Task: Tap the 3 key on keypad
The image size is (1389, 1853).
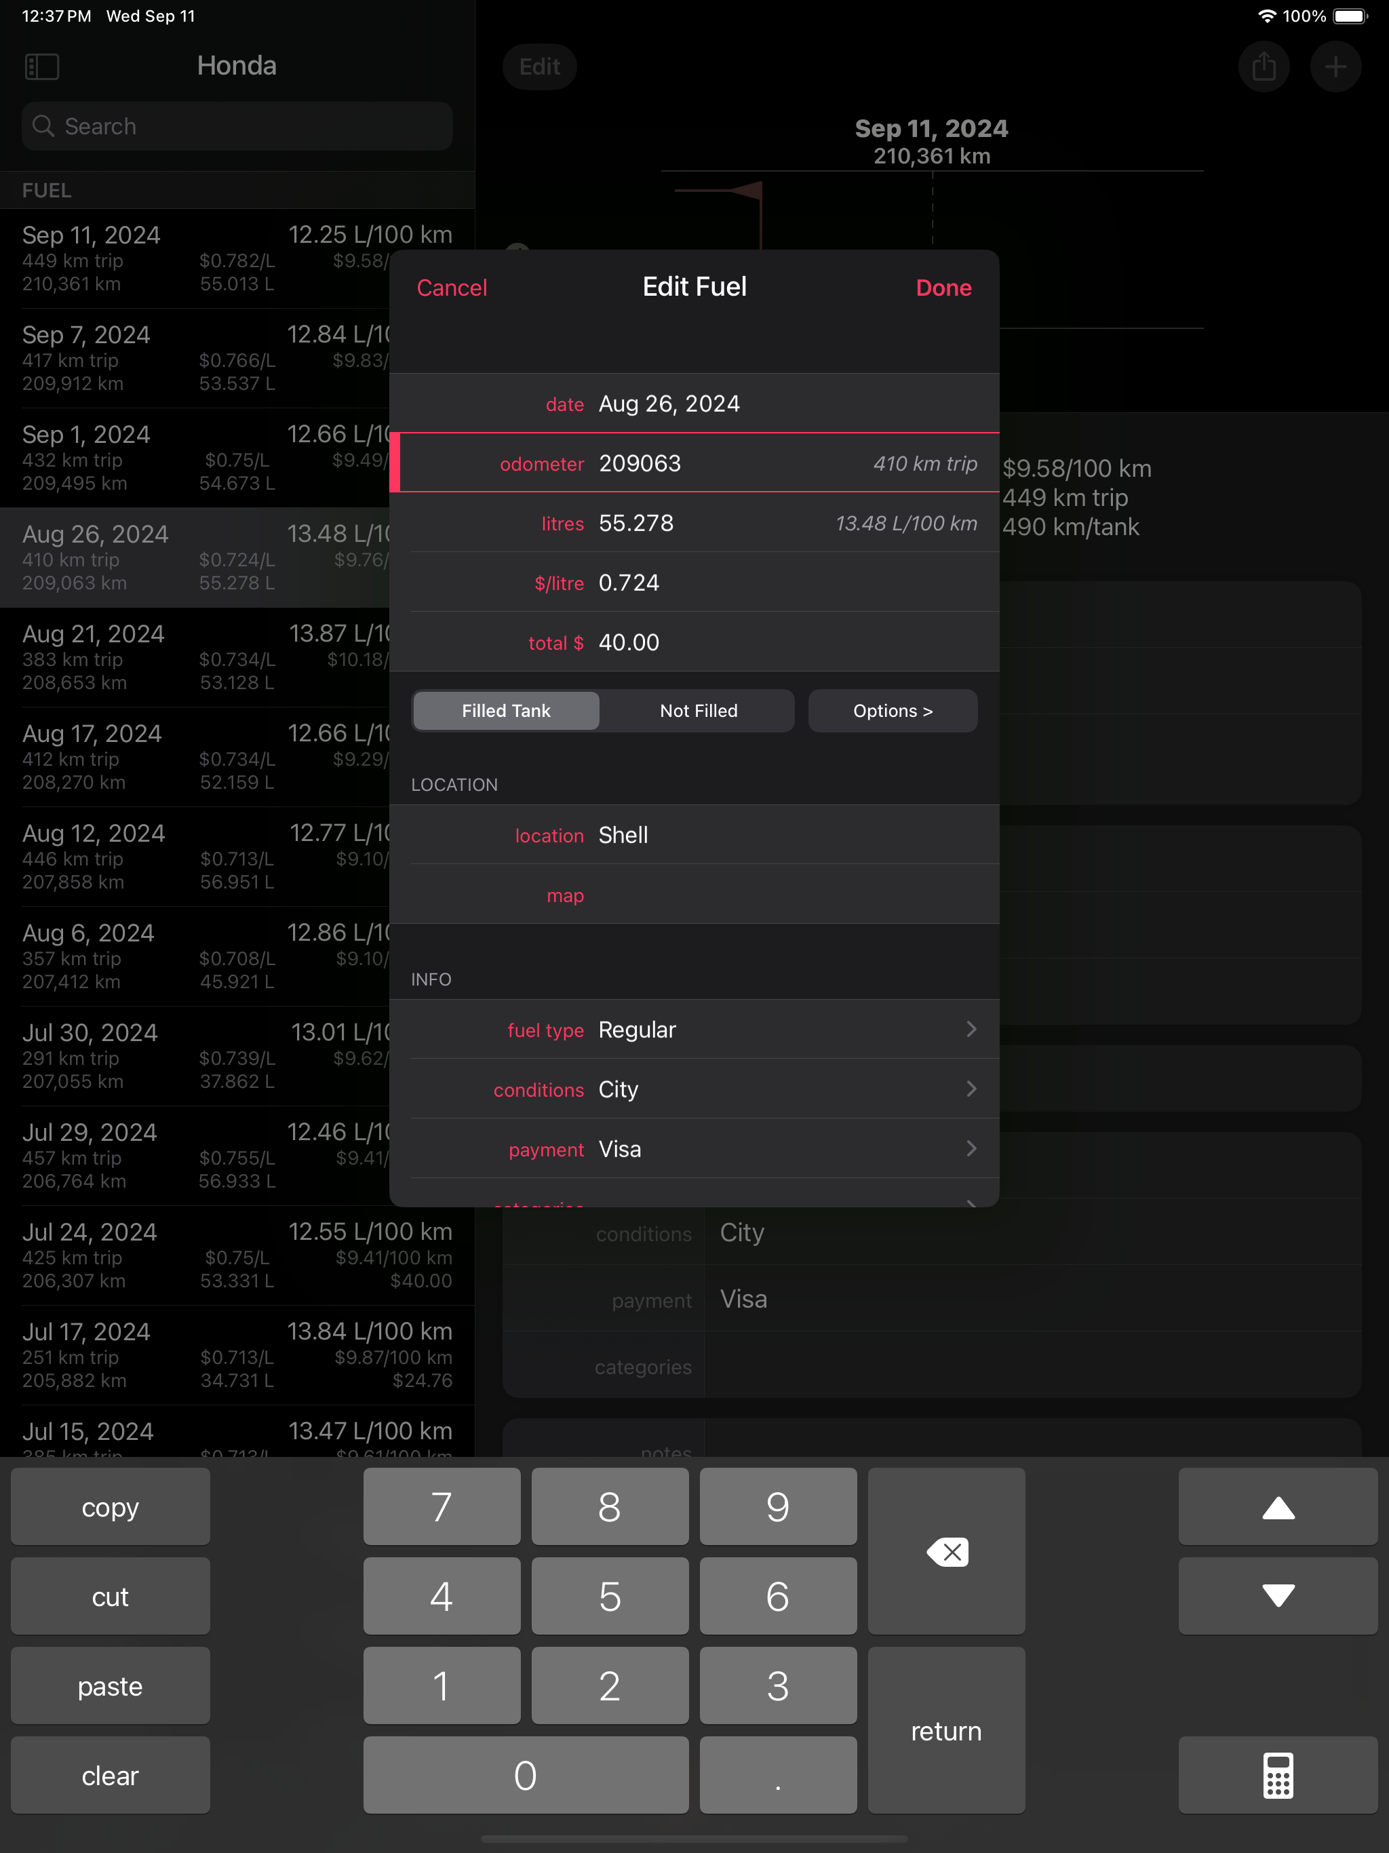Action: click(x=777, y=1685)
